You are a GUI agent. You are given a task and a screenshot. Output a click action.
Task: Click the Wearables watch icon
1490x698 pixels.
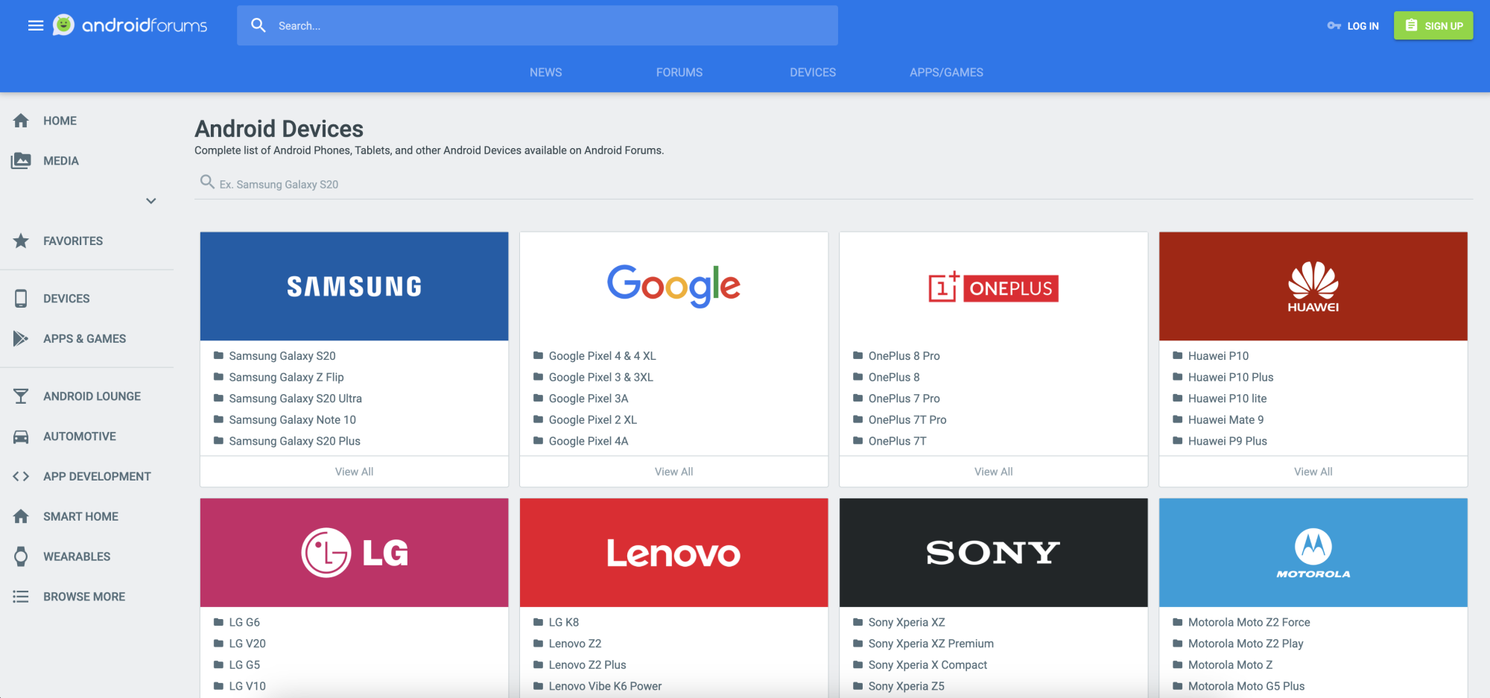click(x=21, y=556)
